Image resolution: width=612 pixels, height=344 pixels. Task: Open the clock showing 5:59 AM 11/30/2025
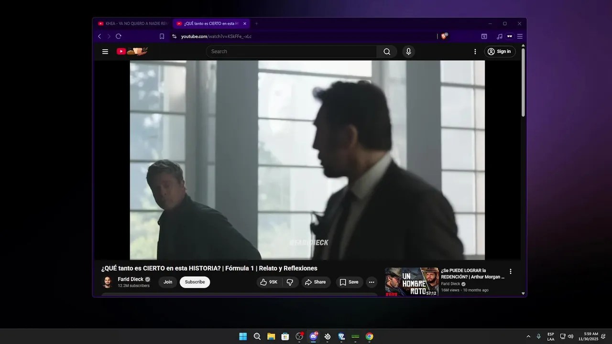(588, 336)
